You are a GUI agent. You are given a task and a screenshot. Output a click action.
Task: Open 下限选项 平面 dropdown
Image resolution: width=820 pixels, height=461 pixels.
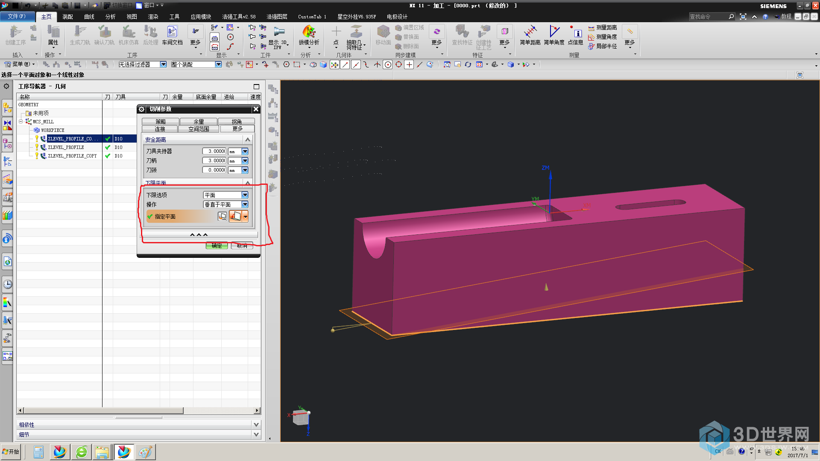tap(245, 195)
